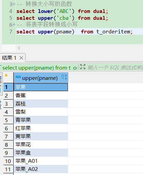Click the query text select upper(pname) label
143x175 pixels.
point(40,68)
